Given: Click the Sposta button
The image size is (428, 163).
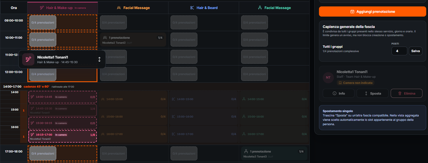Looking at the screenshot, I should (x=372, y=93).
